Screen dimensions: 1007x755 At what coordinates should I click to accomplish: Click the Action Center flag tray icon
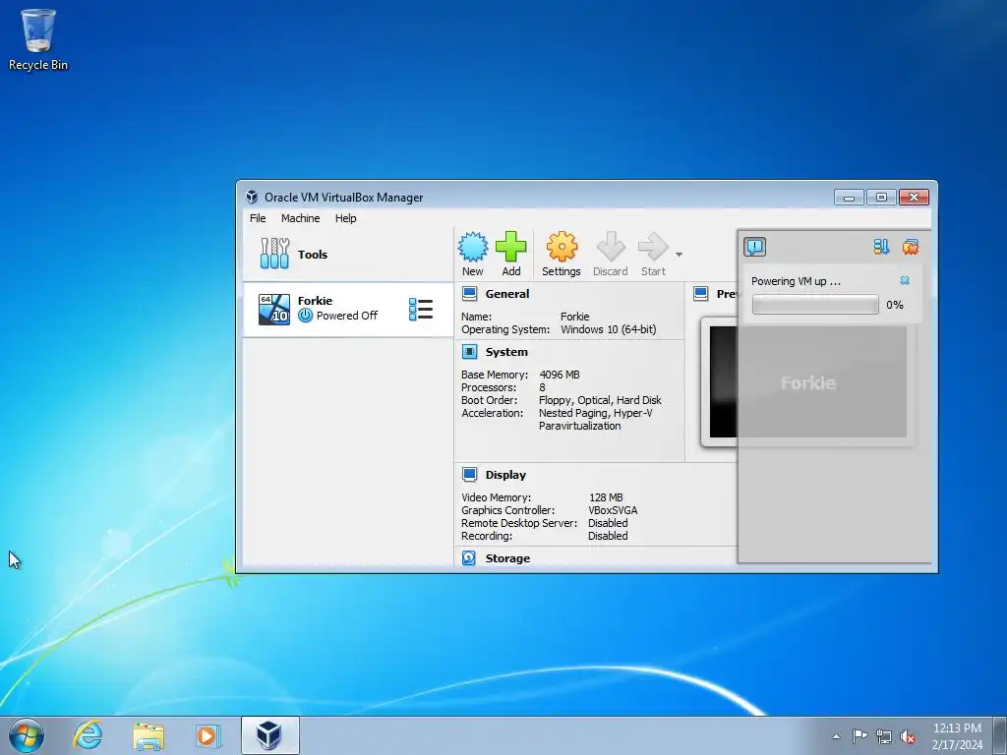tap(859, 736)
